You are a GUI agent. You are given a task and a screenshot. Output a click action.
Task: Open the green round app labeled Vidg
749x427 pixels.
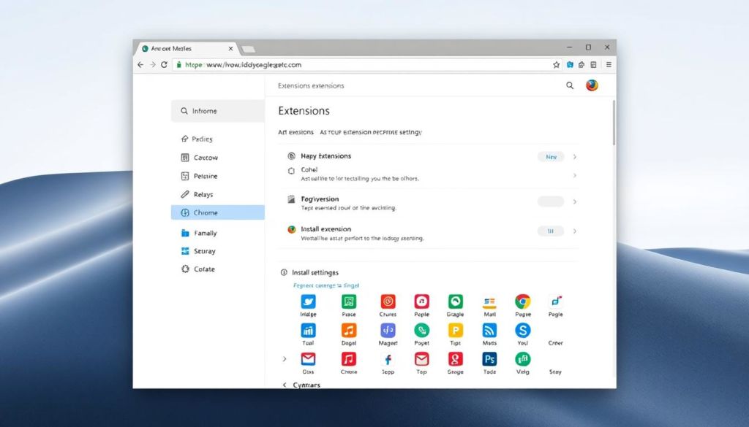(x=522, y=359)
